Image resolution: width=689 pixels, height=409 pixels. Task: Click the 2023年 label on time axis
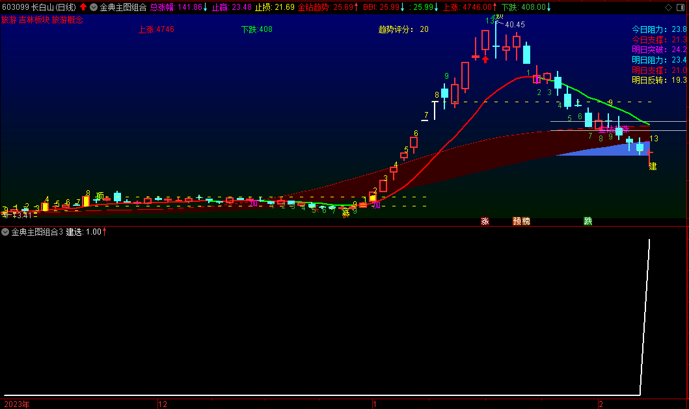point(17,404)
